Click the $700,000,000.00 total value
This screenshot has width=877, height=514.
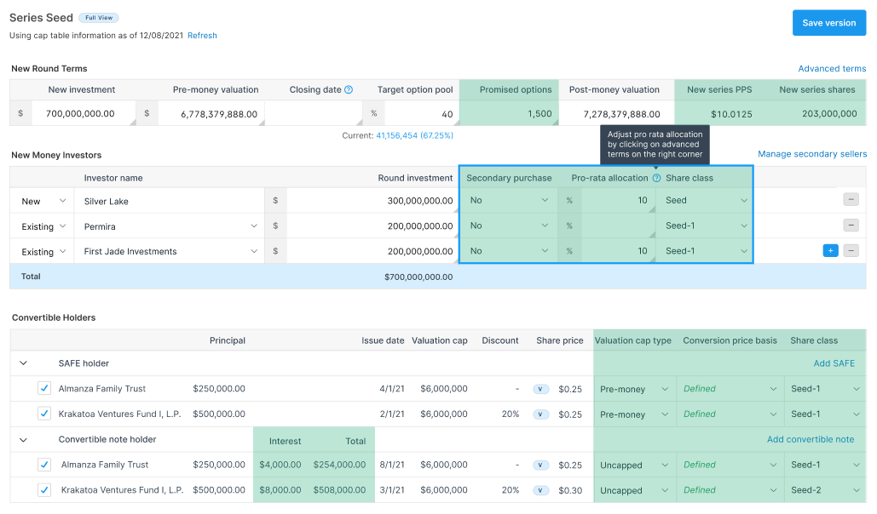[x=418, y=277]
